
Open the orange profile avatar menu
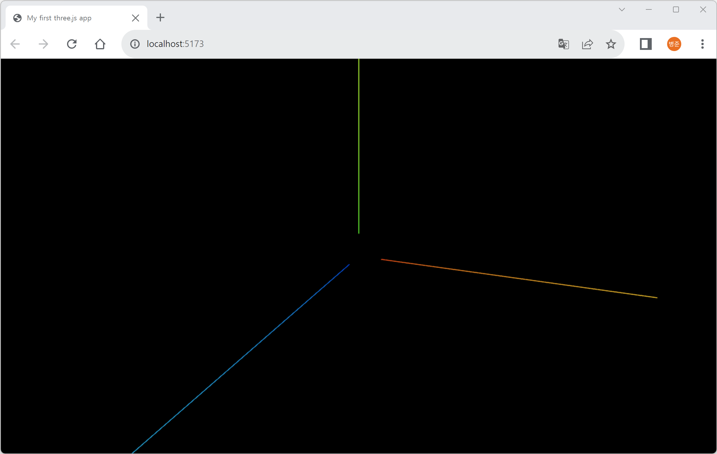click(674, 44)
